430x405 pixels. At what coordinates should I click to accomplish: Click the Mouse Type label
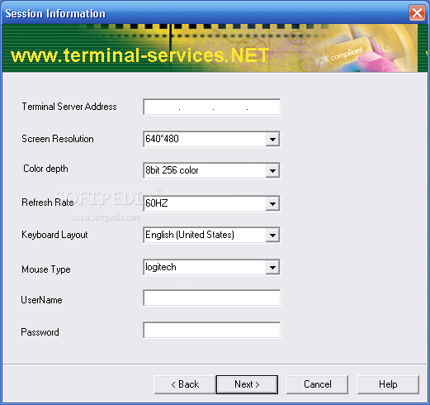click(x=46, y=269)
